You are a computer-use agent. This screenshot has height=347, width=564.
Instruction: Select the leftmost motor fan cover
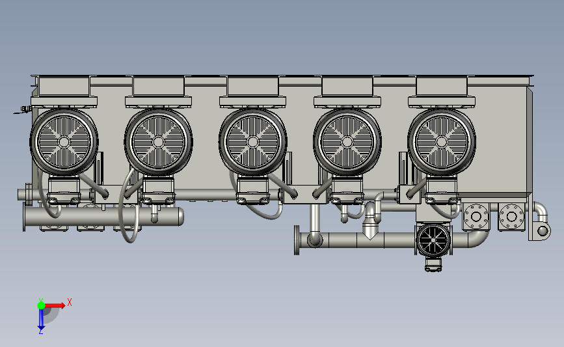64,142
